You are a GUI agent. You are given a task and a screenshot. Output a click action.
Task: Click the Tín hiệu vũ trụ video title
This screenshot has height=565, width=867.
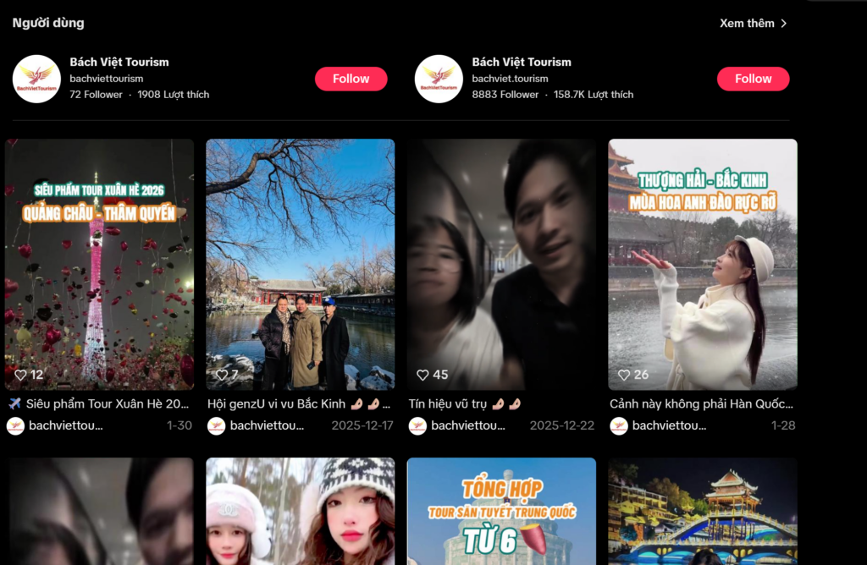(x=464, y=403)
